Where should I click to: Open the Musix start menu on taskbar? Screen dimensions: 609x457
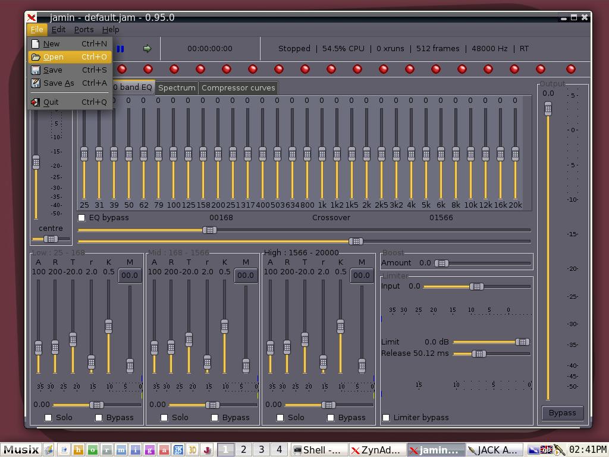[21, 450]
